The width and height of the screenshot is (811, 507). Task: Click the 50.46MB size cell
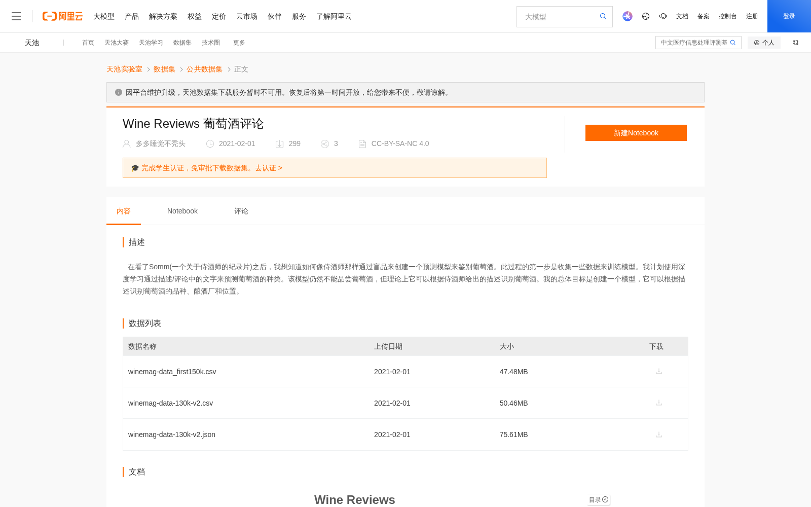coord(514,403)
